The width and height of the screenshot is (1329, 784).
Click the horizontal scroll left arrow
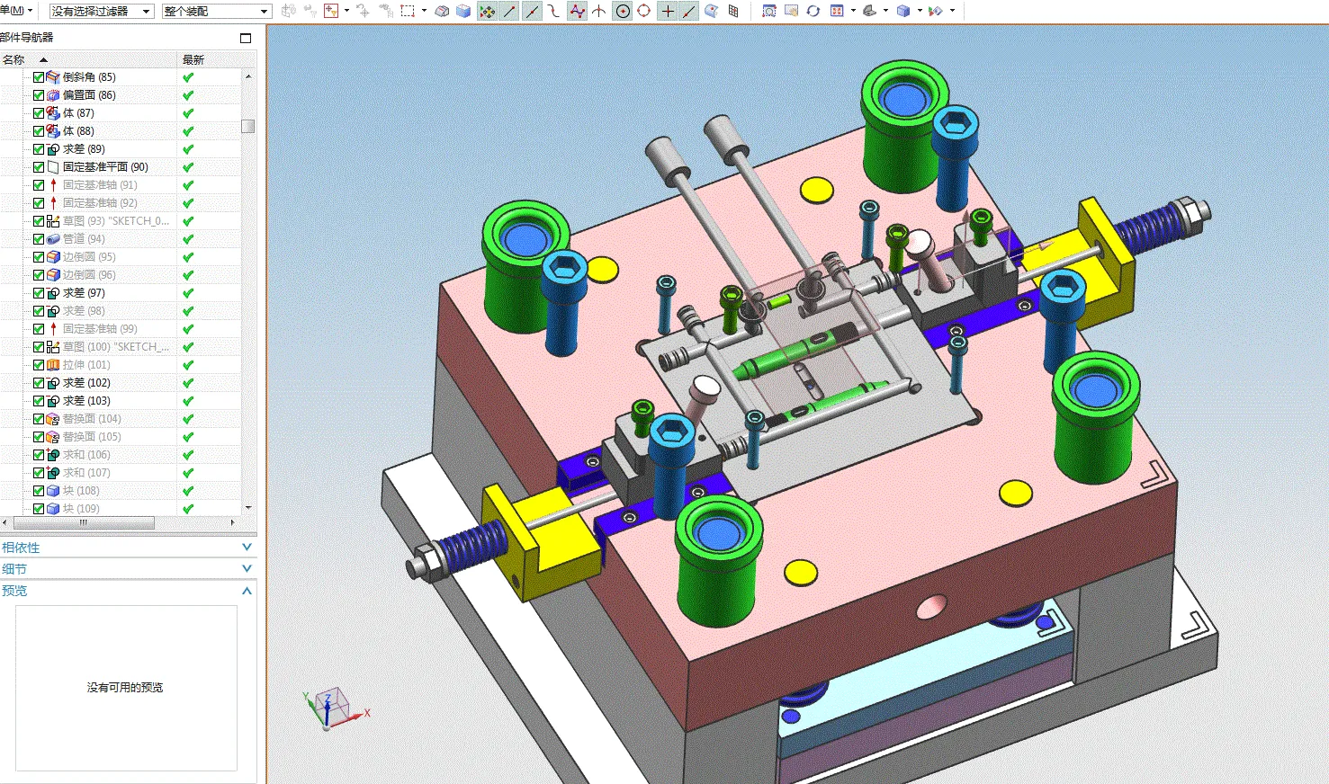5,522
